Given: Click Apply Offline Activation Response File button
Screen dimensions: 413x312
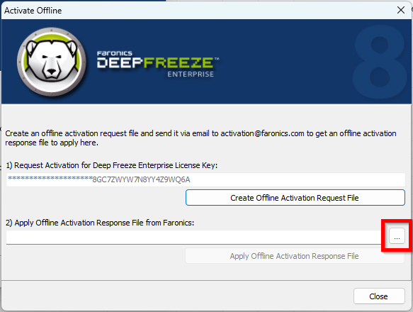Looking at the screenshot, I should pyautogui.click(x=295, y=256).
